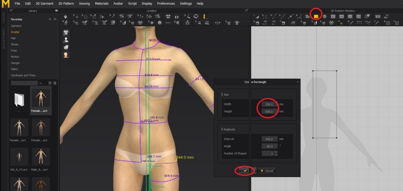Toggle show avatar icon in 3D view
The image size is (403, 191).
66,40
